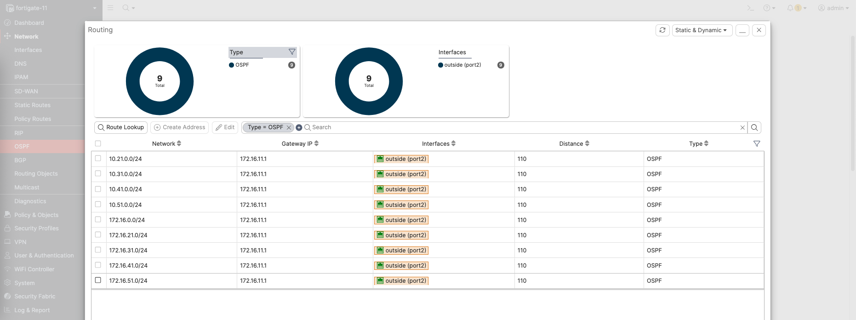The height and width of the screenshot is (320, 856).
Task: Open the notifications bell icon
Action: (790, 8)
